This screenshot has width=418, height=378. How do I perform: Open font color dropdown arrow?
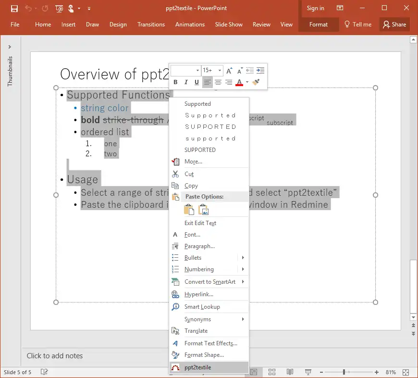[247, 82]
